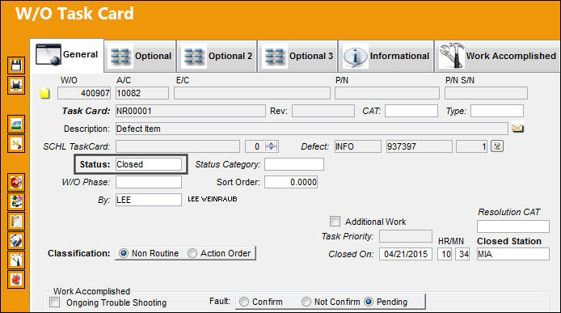Enable the Additional Work checkbox

335,221
